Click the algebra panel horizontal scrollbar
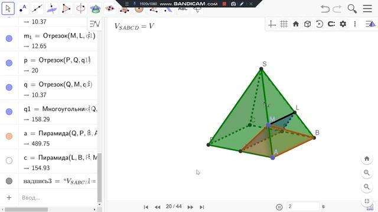This screenshot has height=212, width=378. [26, 210]
